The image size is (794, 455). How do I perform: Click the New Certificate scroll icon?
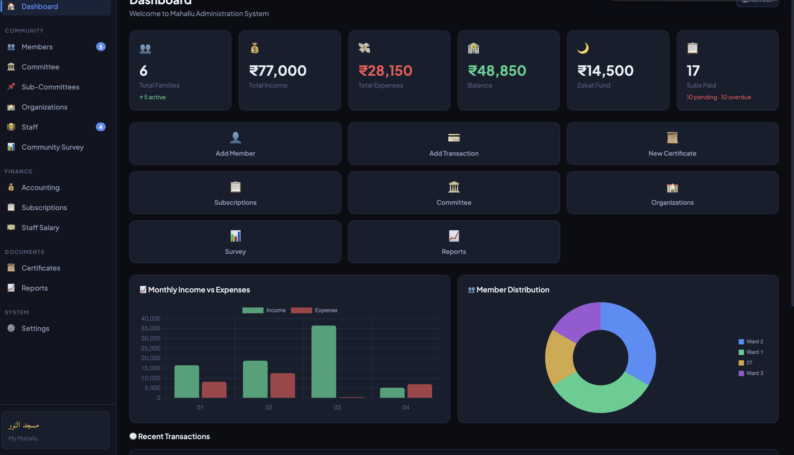click(x=672, y=138)
